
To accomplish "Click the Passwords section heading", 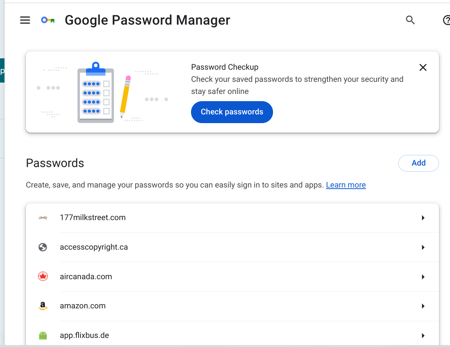I will (55, 163).
